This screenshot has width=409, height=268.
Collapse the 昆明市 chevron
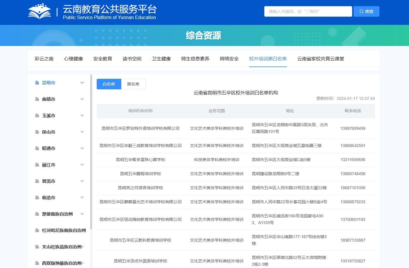point(82,83)
